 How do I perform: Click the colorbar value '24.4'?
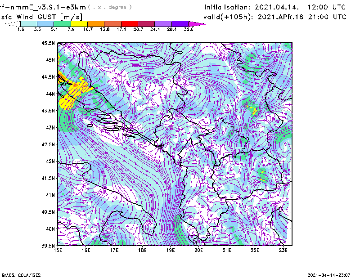[155, 29]
